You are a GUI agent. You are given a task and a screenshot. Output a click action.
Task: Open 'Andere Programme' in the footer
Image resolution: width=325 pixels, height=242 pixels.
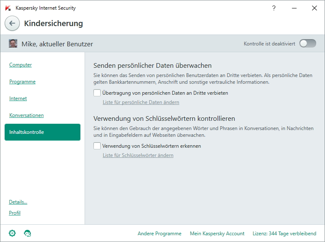[x=160, y=234]
